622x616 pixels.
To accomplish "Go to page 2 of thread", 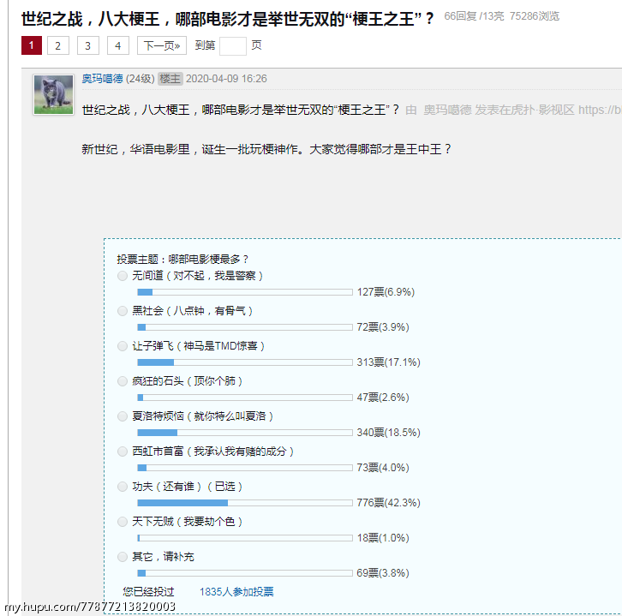I will [58, 45].
